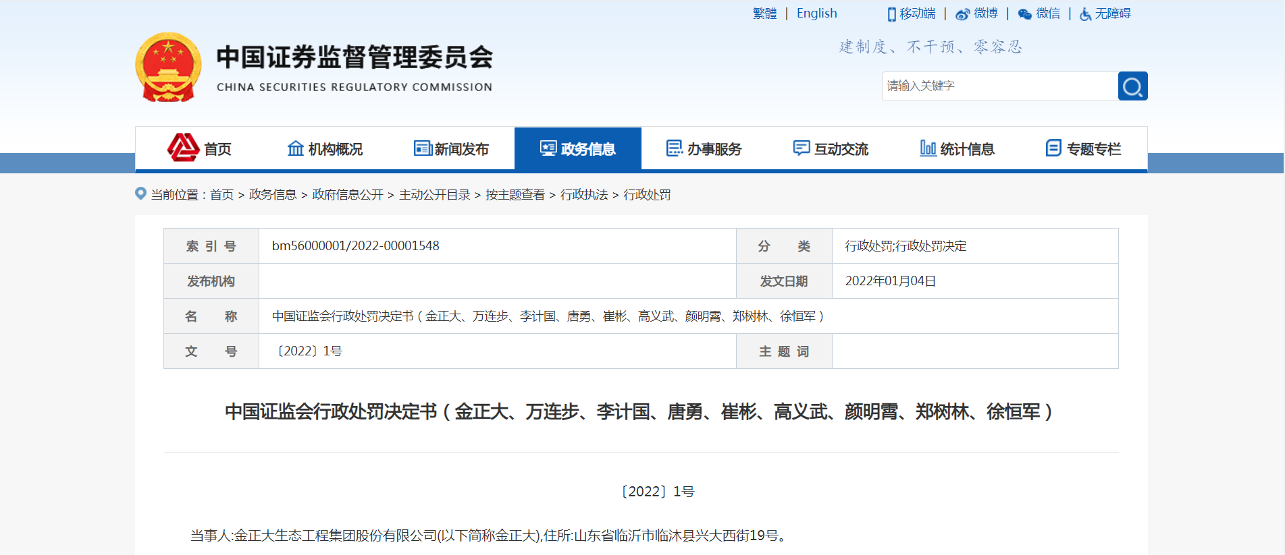This screenshot has height=555, width=1285.
Task: Open the 机构概况 navigation tab
Action: [325, 148]
